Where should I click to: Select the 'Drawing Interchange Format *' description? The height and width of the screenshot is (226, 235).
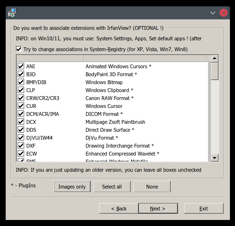tap(120, 146)
